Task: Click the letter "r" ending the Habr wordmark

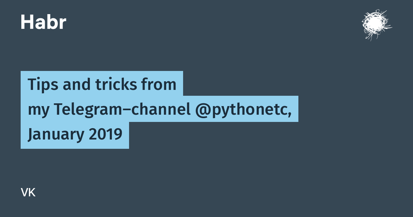Action: pos(63,24)
